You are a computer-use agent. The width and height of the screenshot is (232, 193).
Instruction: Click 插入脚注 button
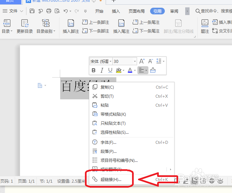point(71,26)
